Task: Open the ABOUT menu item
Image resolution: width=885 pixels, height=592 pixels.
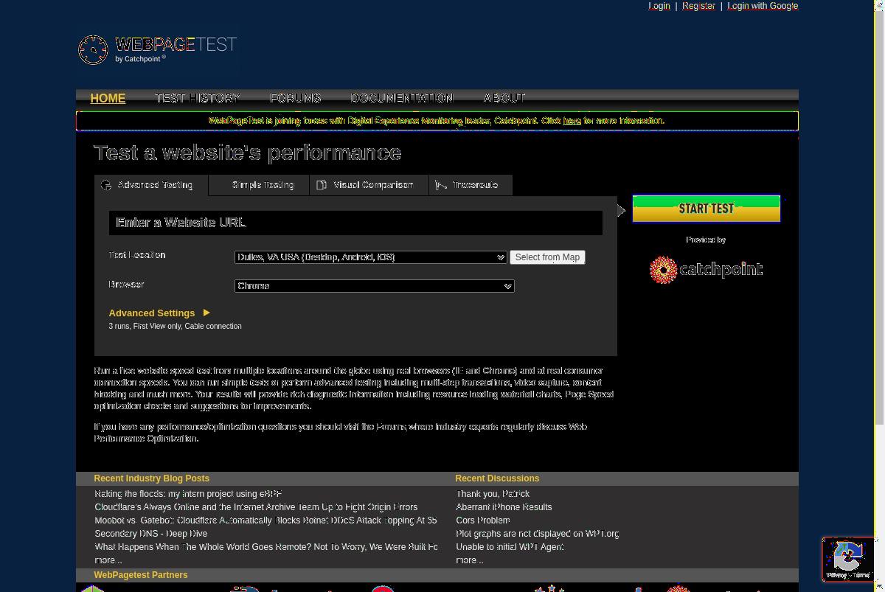Action: coord(504,98)
